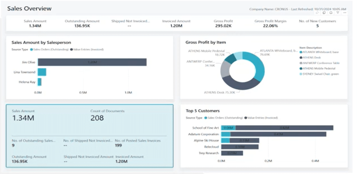Image resolution: width=357 pixels, height=174 pixels.
Task: Click the pin visual icon
Action: (317, 12)
